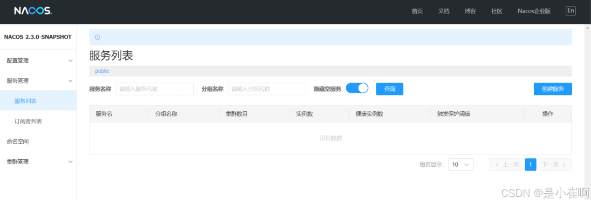Focus the 服务名称 input field
The width and height of the screenshot is (591, 203).
pos(155,89)
